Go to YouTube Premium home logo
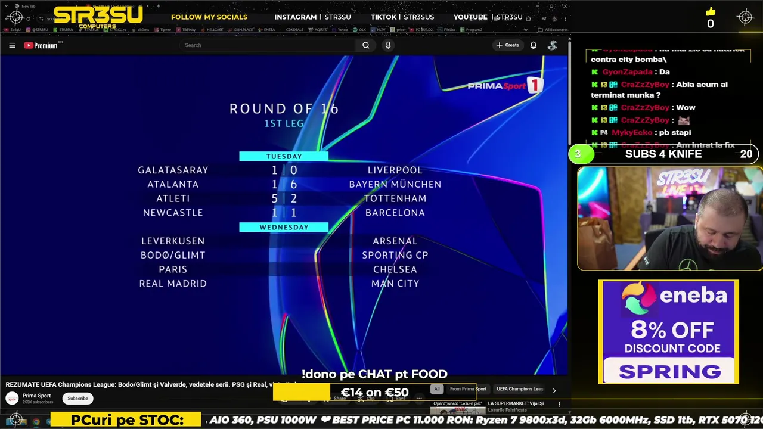The image size is (763, 429). click(41, 45)
